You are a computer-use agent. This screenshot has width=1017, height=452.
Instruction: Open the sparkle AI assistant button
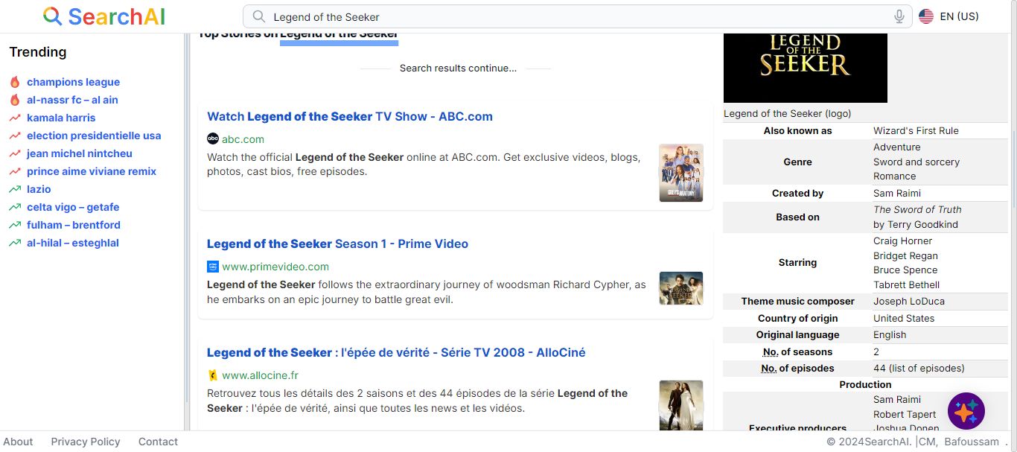click(966, 411)
